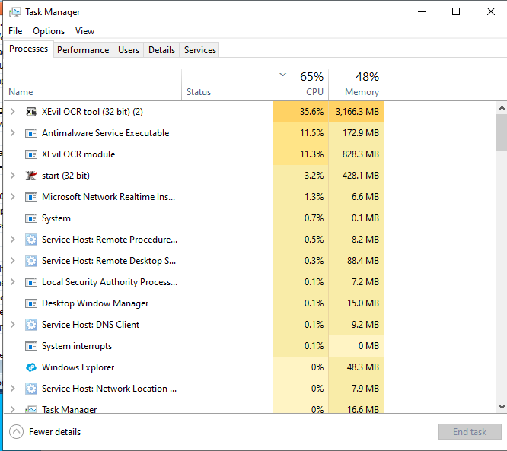507x451 pixels.
Task: Click the XEvil OCR tool process icon
Action: (31, 112)
